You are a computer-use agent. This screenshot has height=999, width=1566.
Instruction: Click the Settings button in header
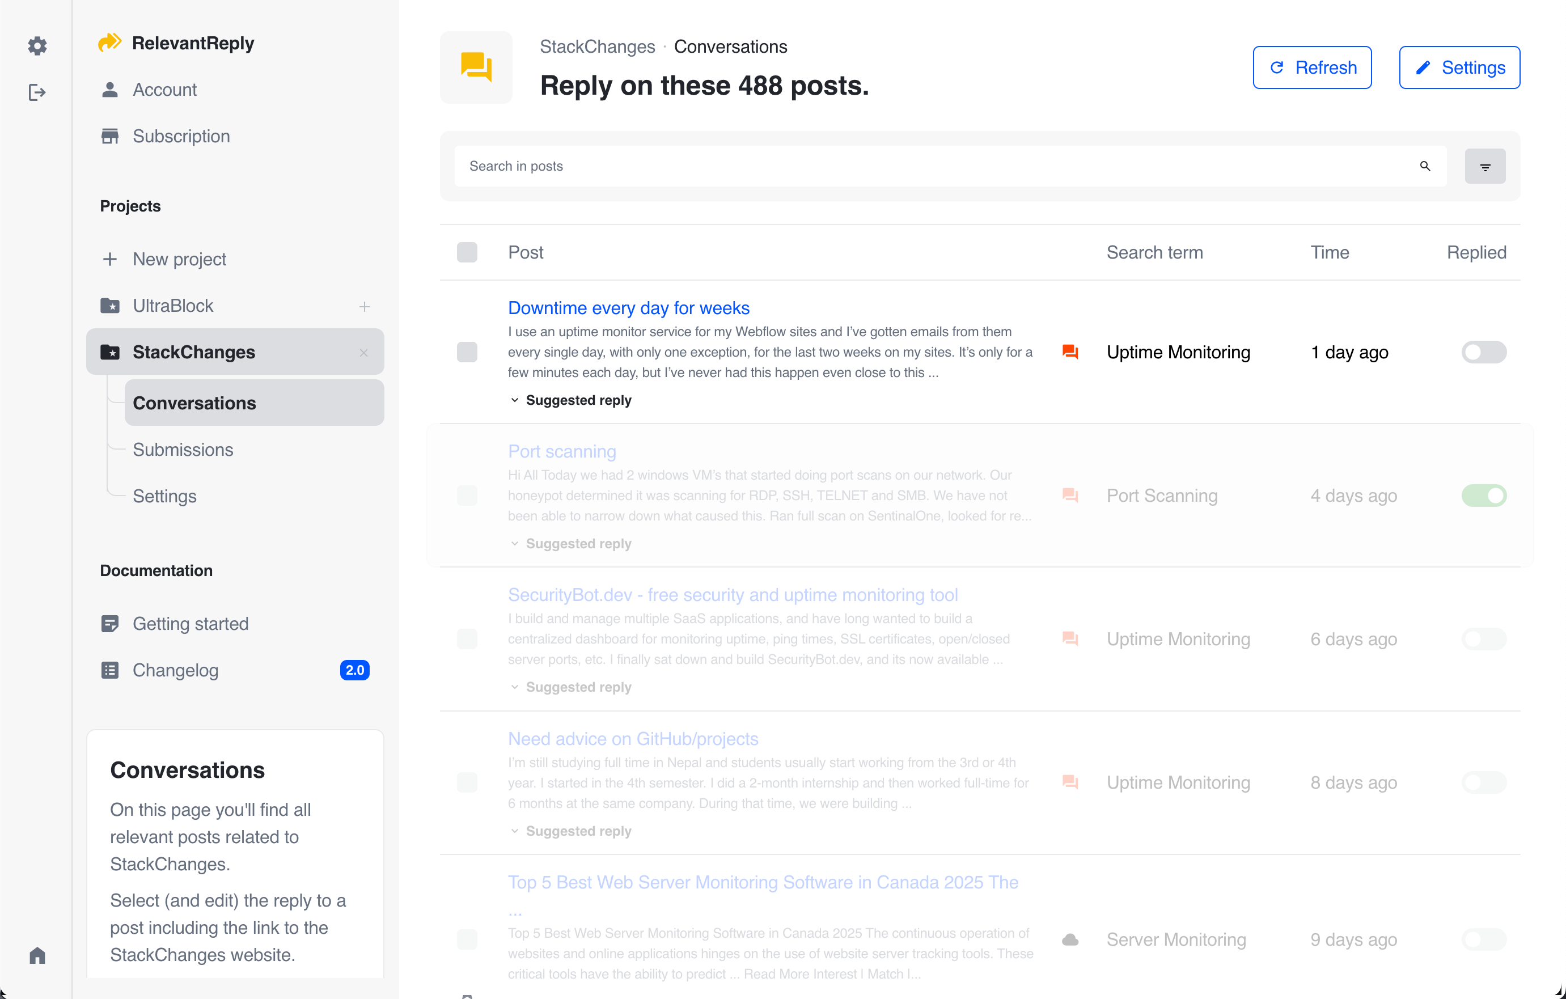click(1459, 67)
